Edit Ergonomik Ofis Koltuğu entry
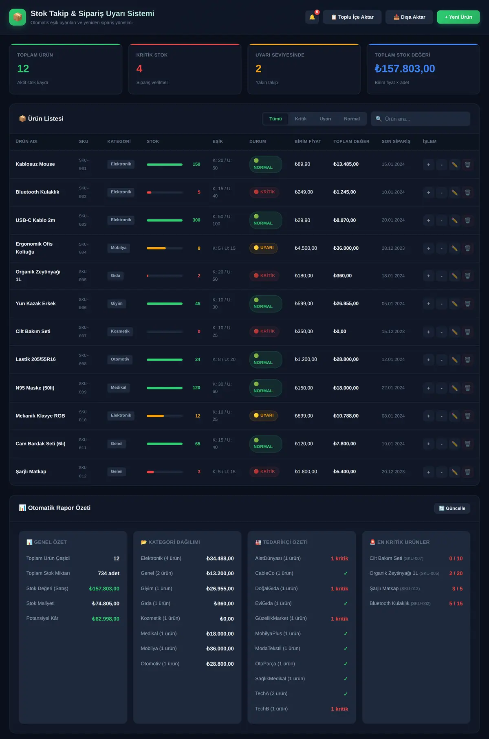 (454, 248)
